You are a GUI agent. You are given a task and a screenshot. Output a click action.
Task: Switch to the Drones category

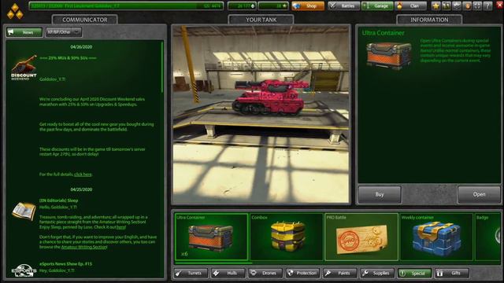click(x=265, y=273)
